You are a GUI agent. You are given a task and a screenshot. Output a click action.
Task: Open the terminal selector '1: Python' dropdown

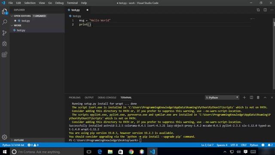click(x=222, y=98)
